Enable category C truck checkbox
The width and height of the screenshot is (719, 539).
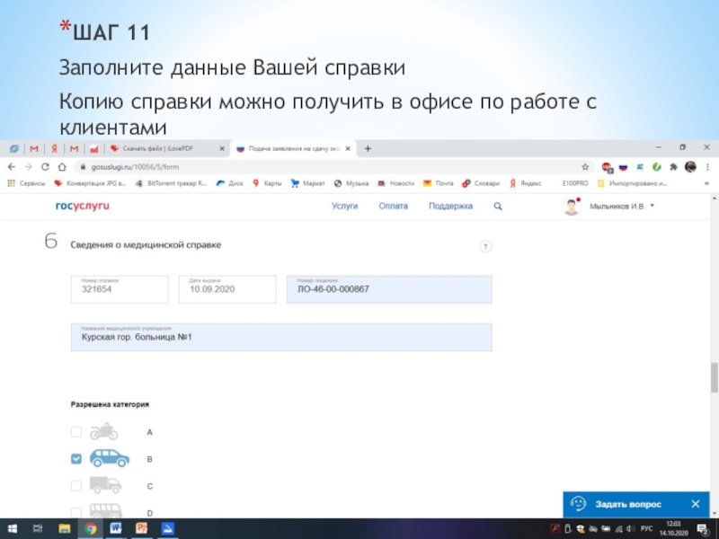click(x=76, y=486)
